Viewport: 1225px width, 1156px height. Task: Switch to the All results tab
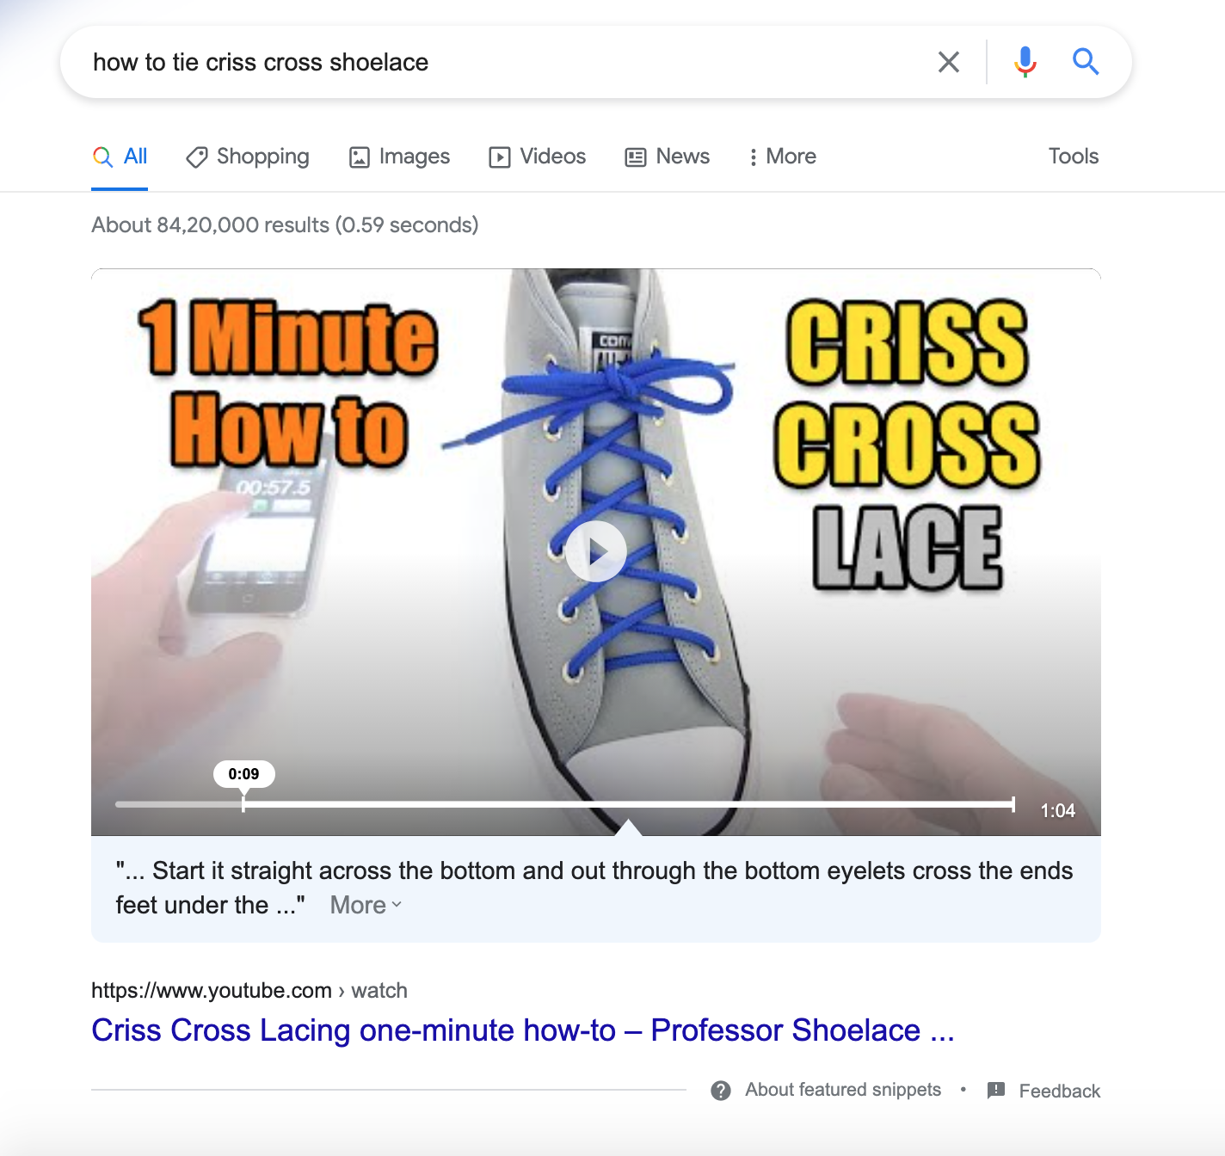[x=120, y=157]
